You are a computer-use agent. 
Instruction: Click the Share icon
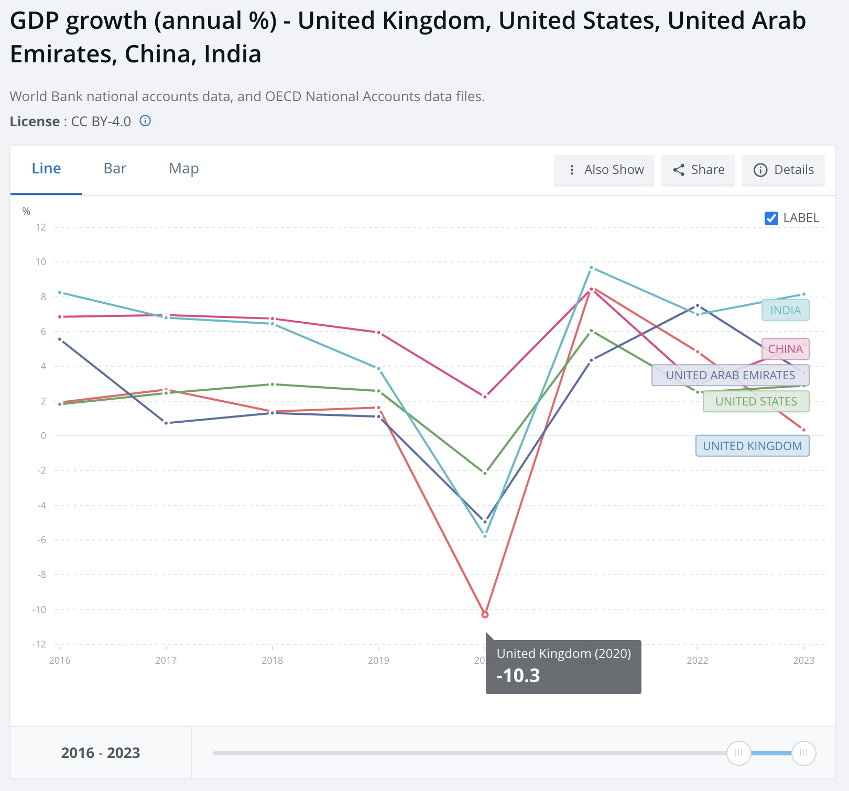click(680, 170)
